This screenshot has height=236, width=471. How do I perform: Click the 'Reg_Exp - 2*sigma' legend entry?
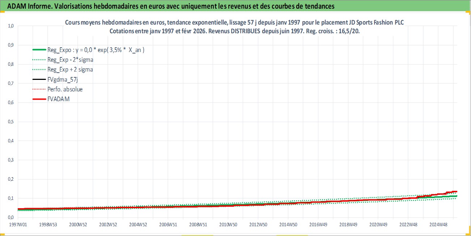[x=62, y=60]
